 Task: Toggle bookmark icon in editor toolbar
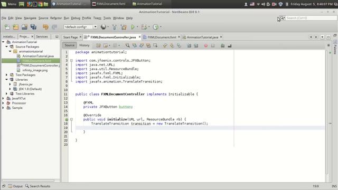pyautogui.click(x=179, y=45)
